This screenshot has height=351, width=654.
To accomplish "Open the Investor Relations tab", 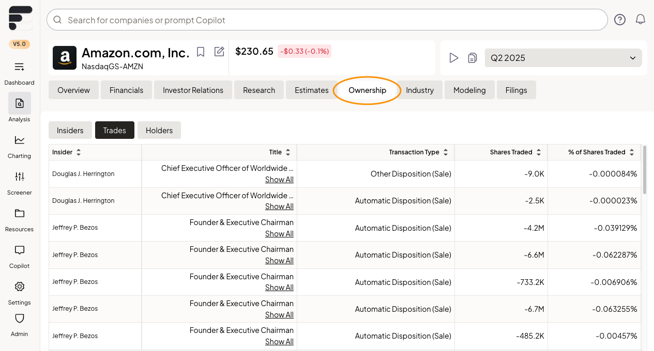I will (x=193, y=90).
